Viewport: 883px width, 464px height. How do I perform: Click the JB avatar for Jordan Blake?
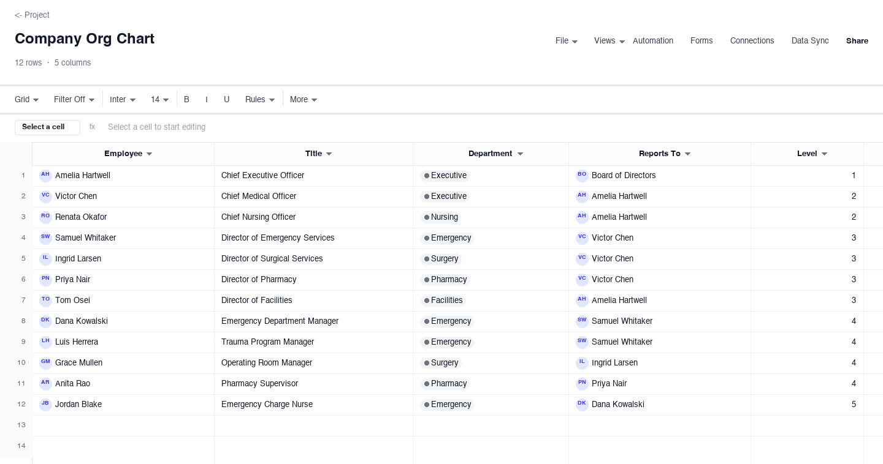pyautogui.click(x=45, y=405)
